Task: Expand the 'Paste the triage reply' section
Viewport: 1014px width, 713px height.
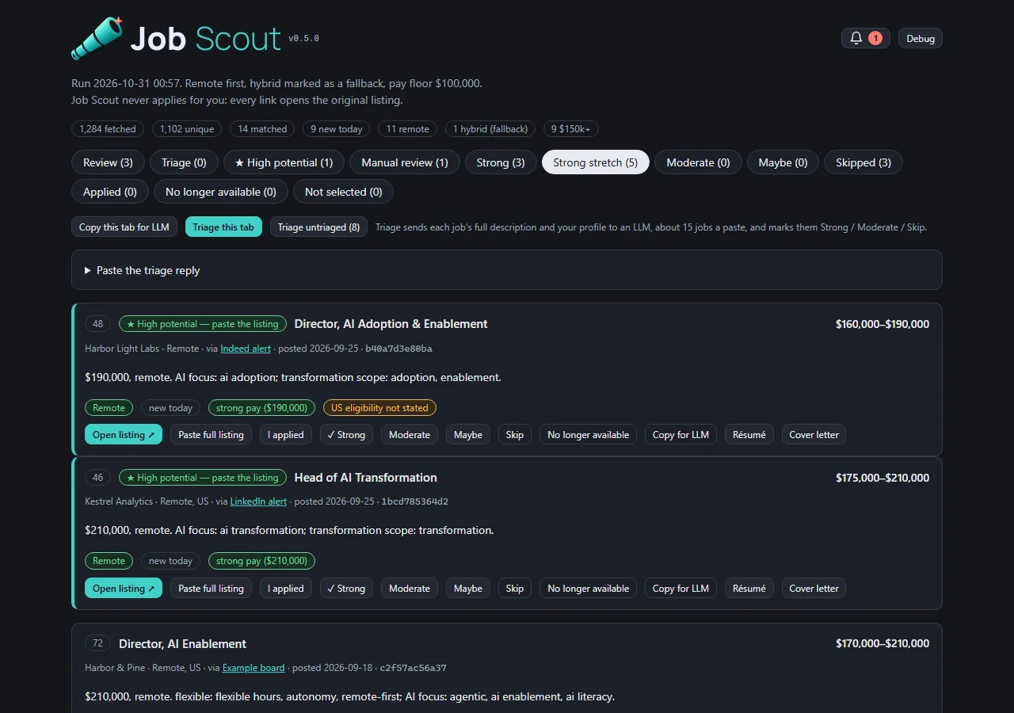Action: tap(507, 270)
